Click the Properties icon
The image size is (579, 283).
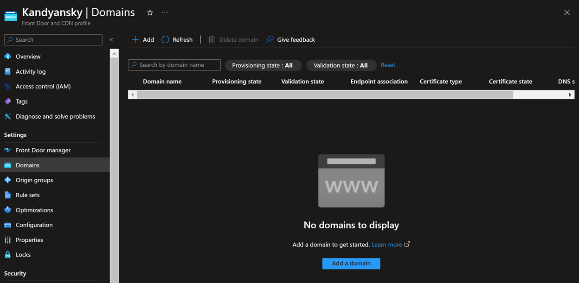[x=7, y=240]
